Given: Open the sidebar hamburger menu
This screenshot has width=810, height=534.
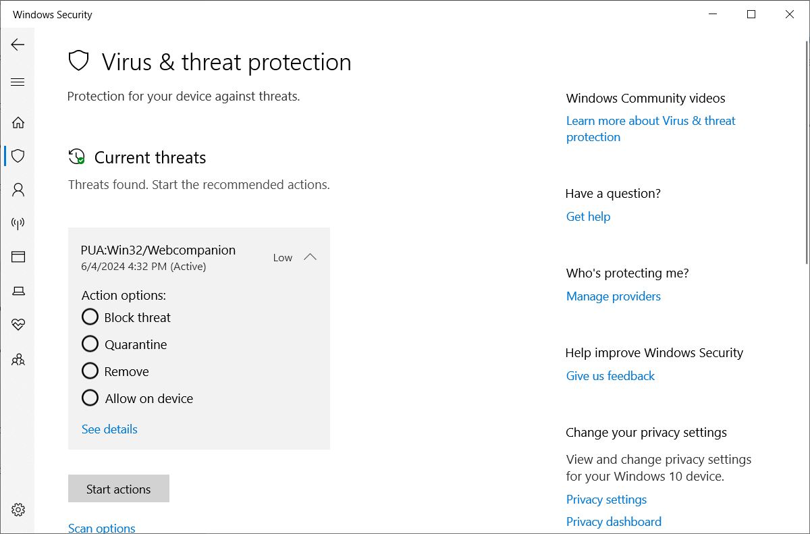Looking at the screenshot, I should click(x=18, y=82).
